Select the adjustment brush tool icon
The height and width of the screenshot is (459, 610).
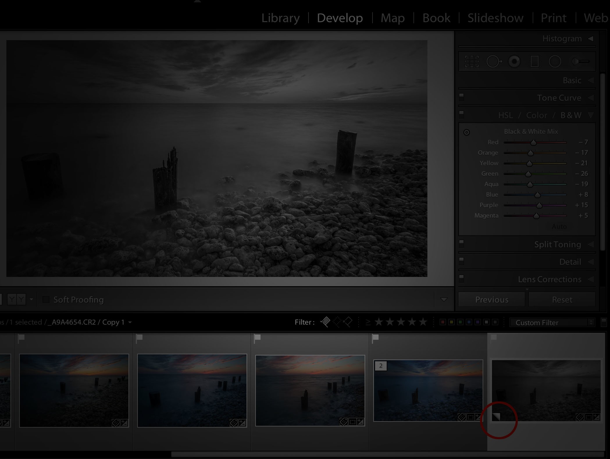(x=578, y=61)
